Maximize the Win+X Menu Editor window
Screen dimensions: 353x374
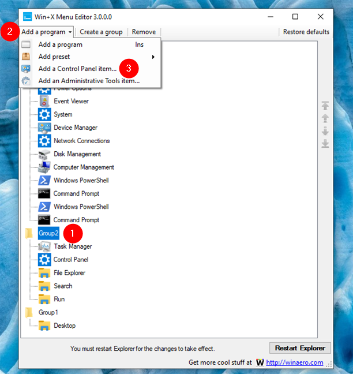[x=295, y=17]
